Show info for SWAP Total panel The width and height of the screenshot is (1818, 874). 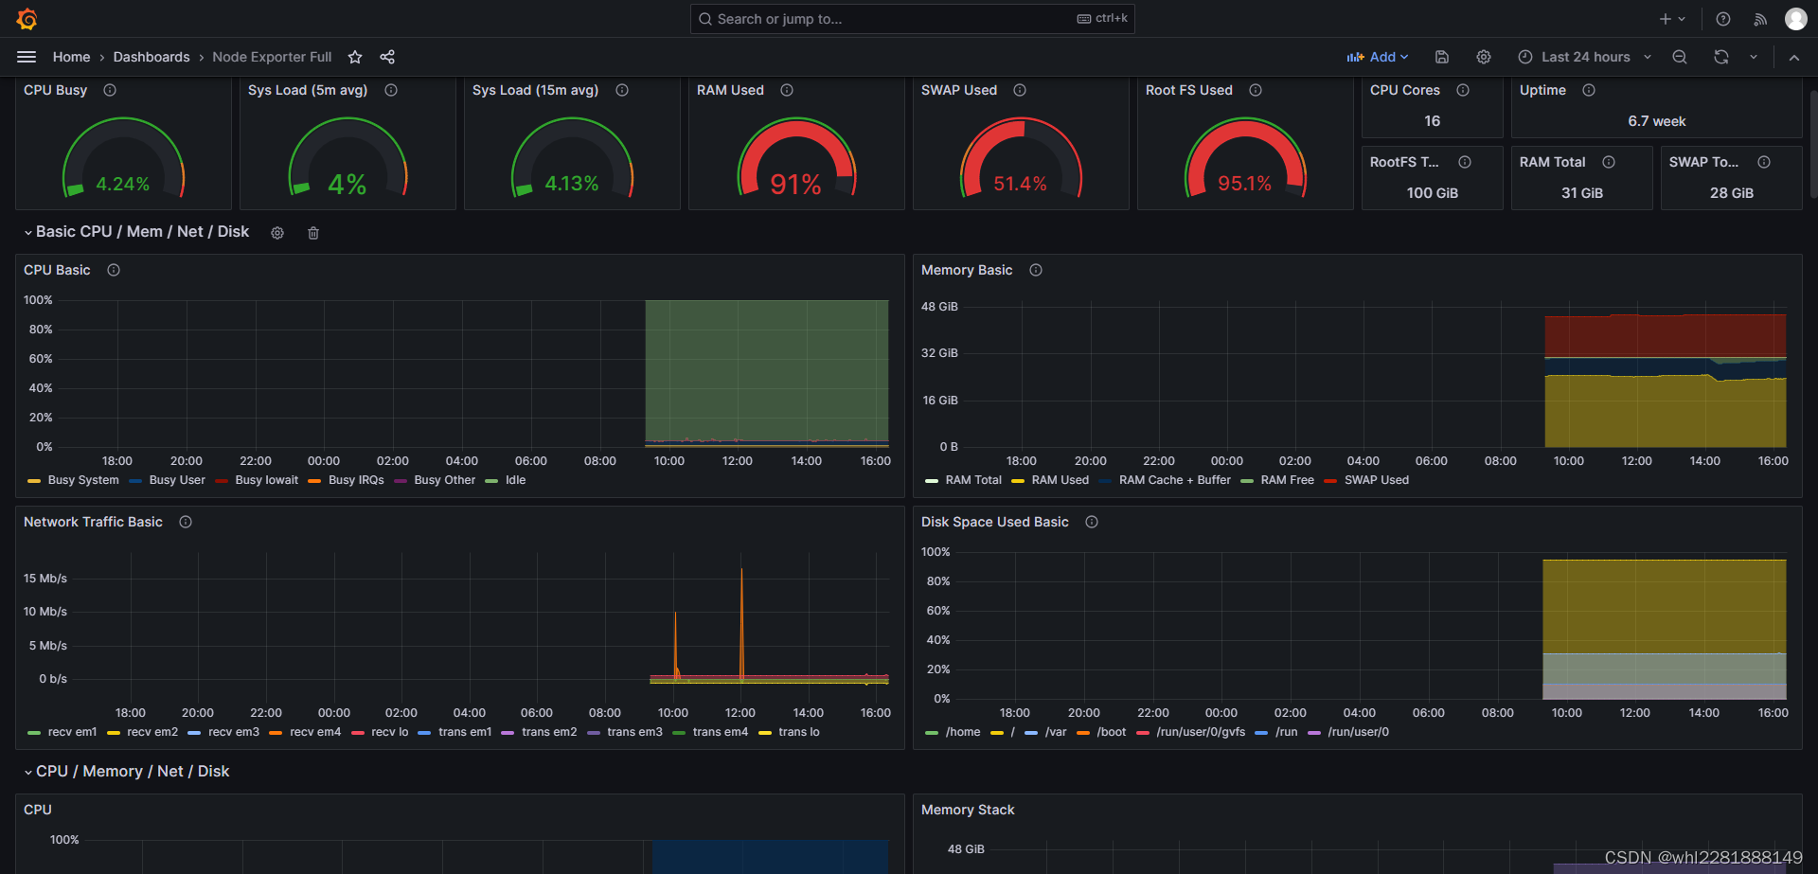click(1764, 162)
